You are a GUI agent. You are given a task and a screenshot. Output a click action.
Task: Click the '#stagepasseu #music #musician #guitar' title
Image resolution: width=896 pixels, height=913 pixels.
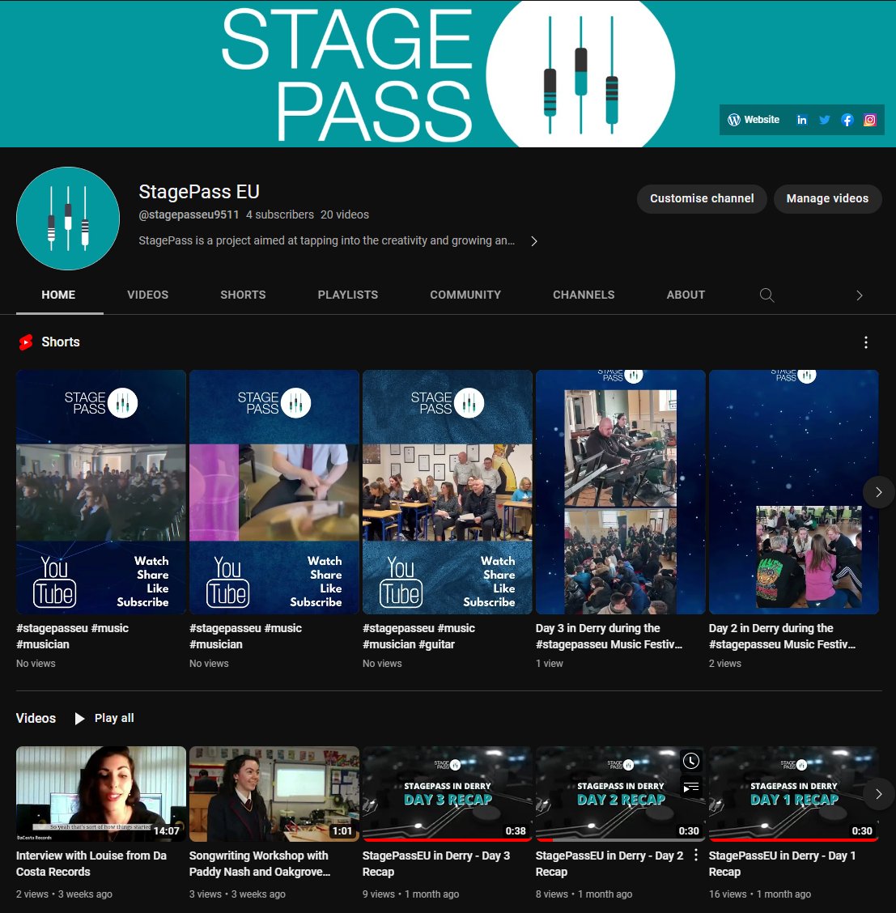[x=418, y=636]
